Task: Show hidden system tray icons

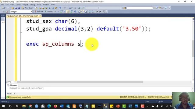Action: (x=148, y=106)
